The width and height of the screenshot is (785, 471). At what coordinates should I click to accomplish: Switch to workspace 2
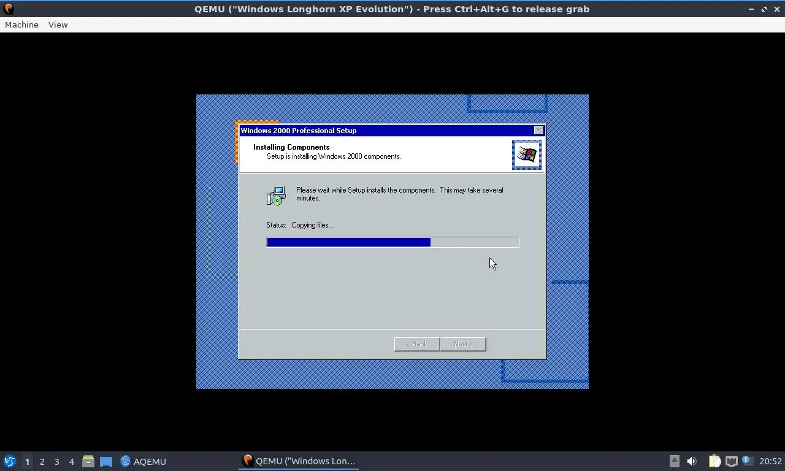pyautogui.click(x=42, y=462)
